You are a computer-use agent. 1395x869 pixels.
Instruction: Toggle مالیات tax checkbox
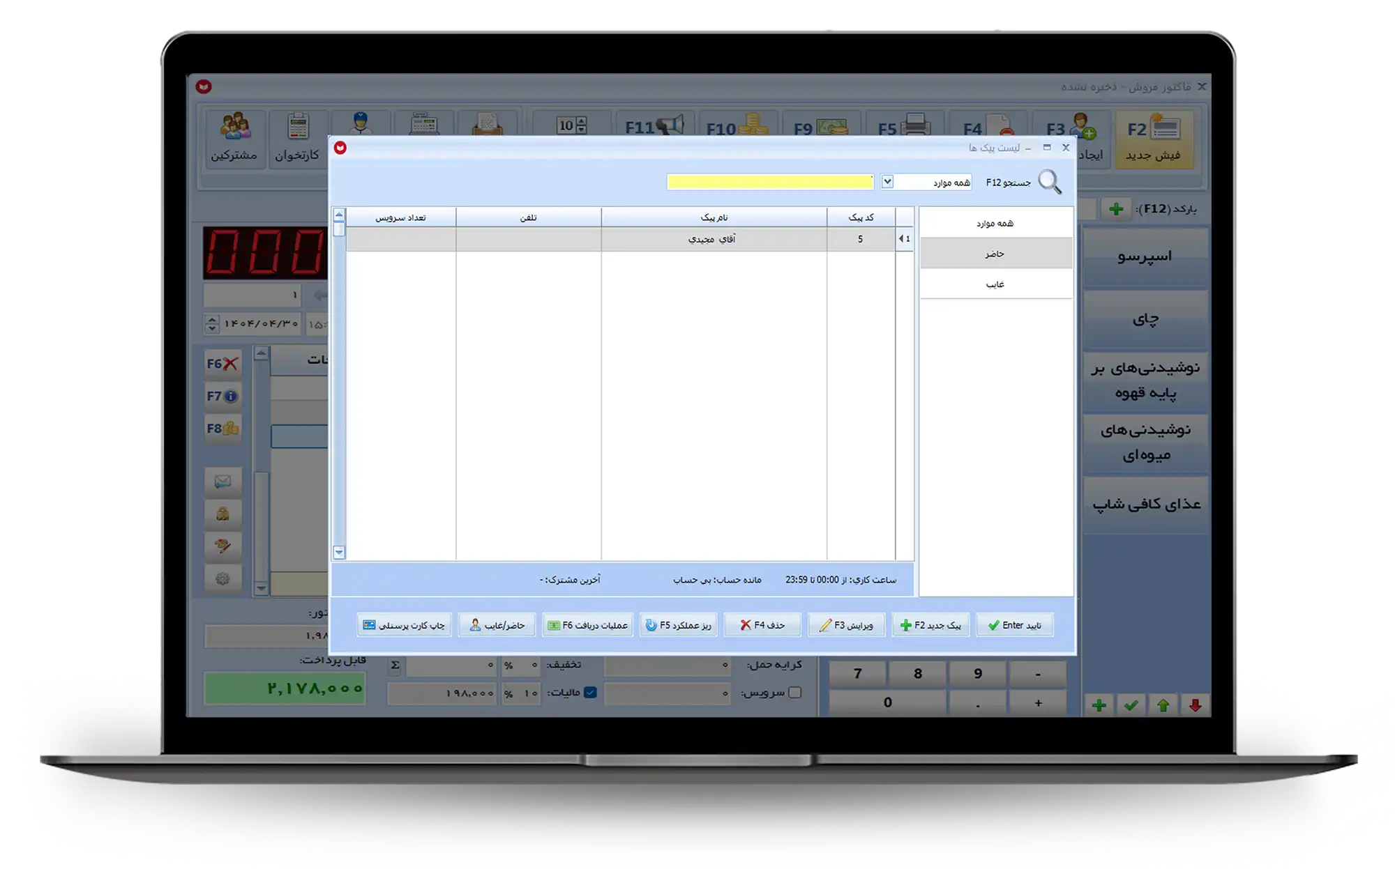coord(591,693)
